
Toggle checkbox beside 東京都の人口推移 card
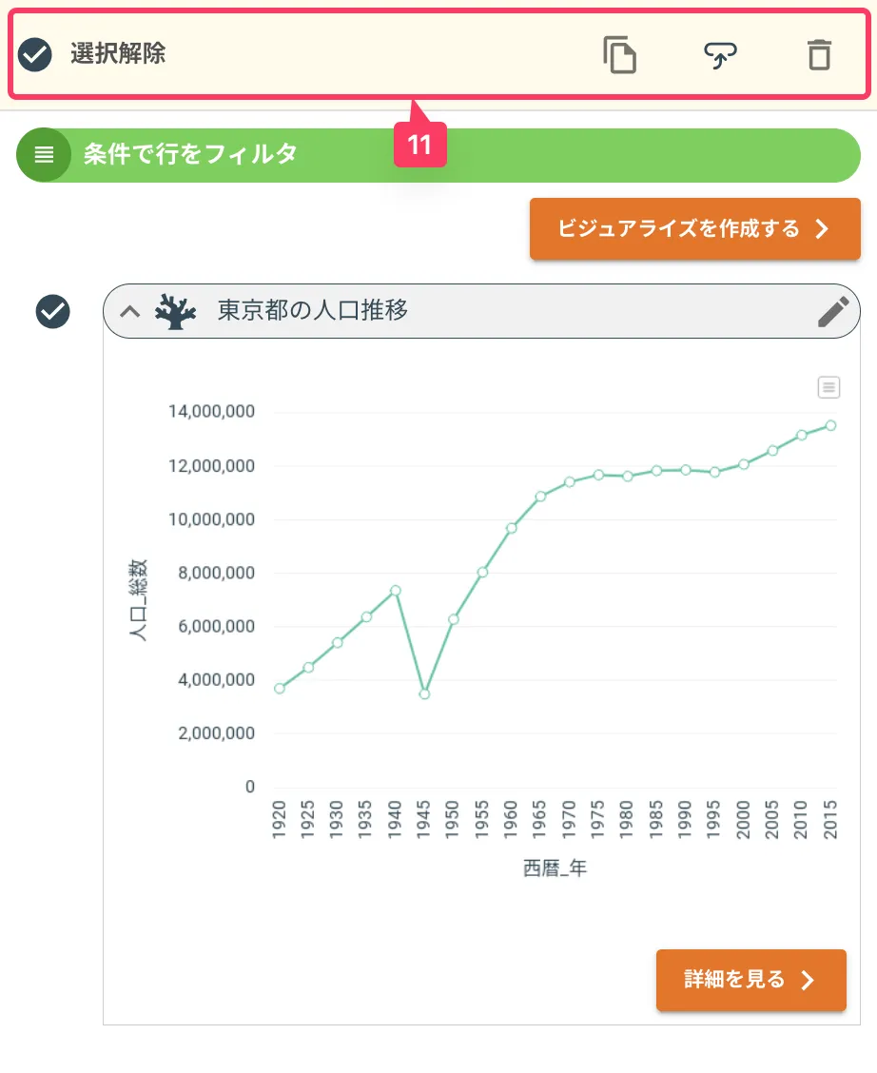52,311
